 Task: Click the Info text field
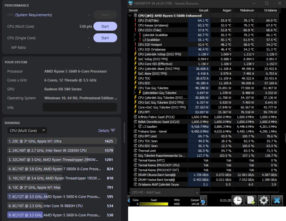tap(80, 108)
